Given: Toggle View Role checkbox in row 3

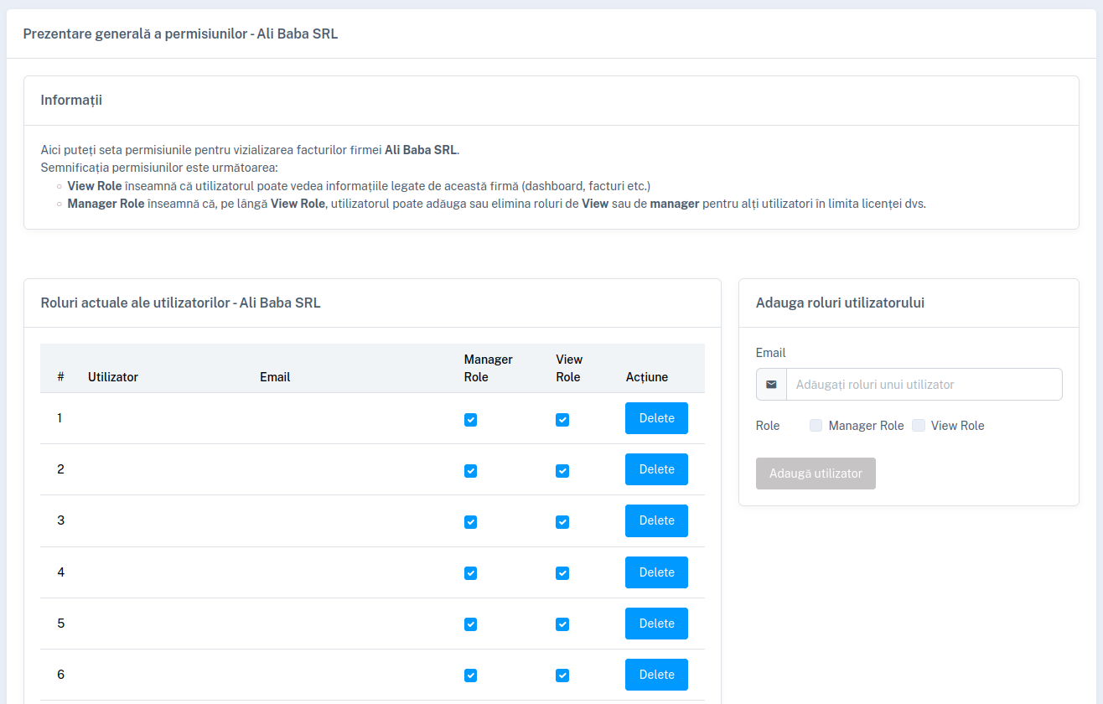Looking at the screenshot, I should [x=562, y=522].
